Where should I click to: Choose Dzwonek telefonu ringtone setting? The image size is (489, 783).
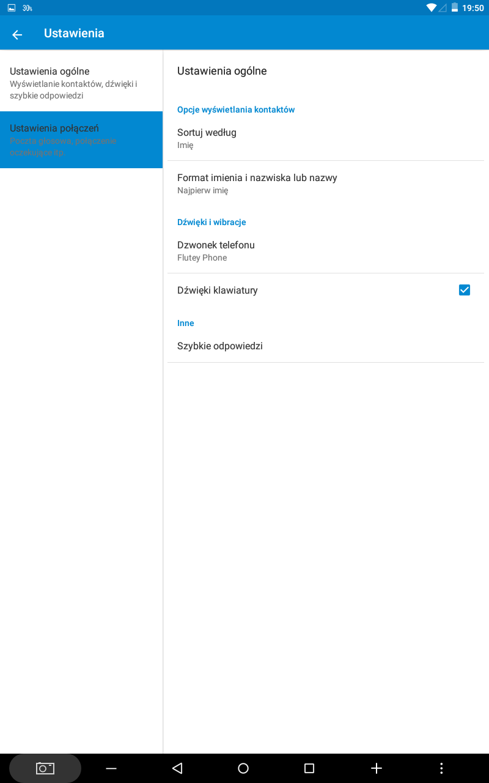tap(326, 251)
